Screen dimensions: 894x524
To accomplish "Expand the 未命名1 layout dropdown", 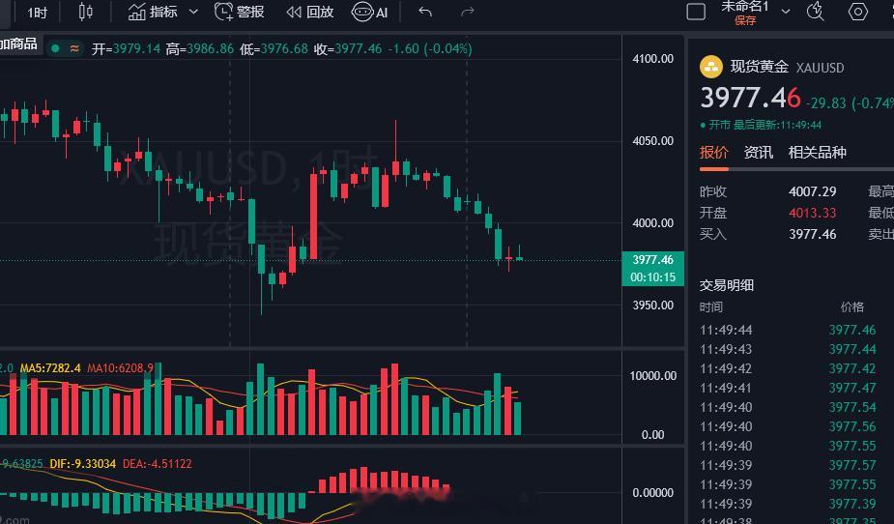I will point(786,12).
